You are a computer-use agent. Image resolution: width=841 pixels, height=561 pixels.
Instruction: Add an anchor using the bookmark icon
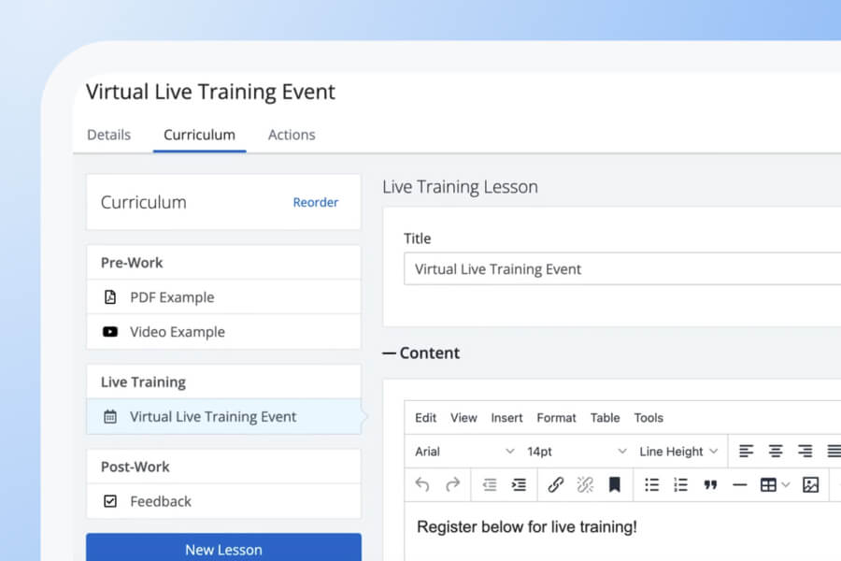(615, 484)
